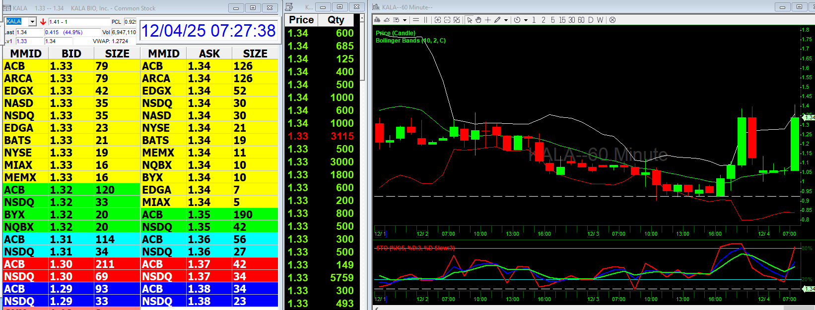Click the zoom out chart icon
Screen dimensions: 815x310
point(447,20)
